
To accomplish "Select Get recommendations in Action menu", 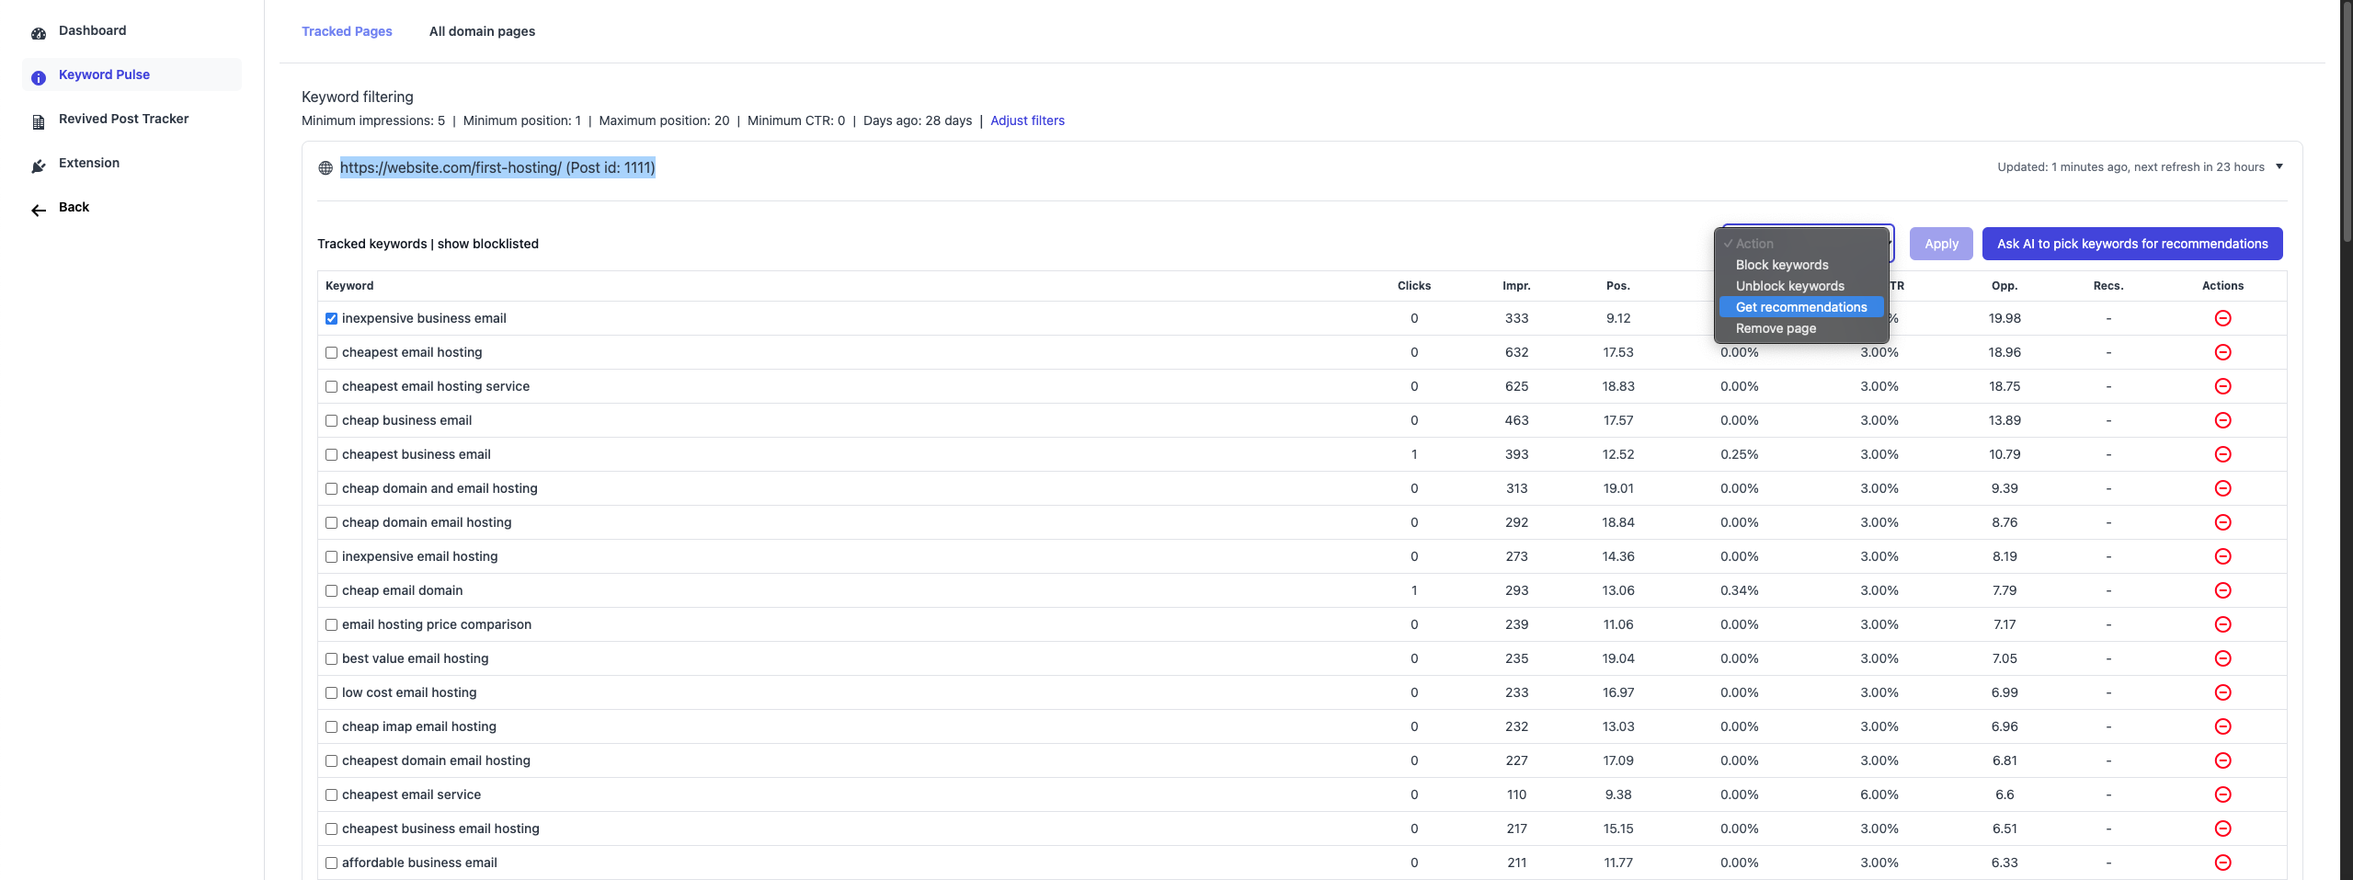I will tap(1801, 307).
